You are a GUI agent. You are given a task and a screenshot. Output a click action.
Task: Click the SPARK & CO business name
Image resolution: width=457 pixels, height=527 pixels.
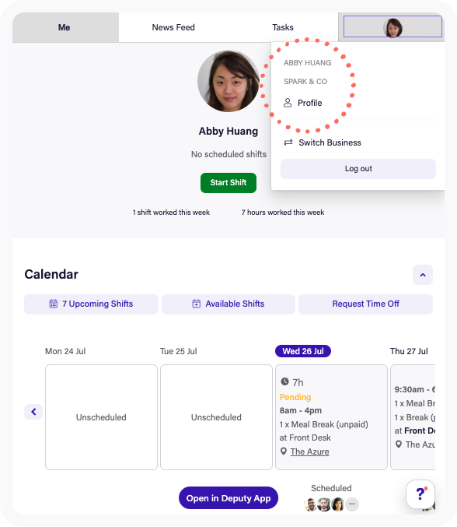coord(305,82)
